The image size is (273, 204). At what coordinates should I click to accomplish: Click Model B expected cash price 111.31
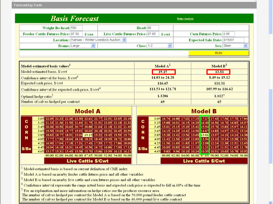(219, 83)
